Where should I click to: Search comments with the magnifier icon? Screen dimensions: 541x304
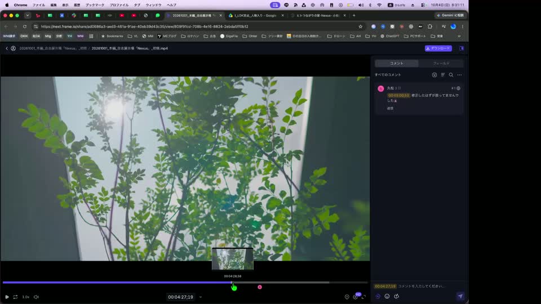(451, 75)
